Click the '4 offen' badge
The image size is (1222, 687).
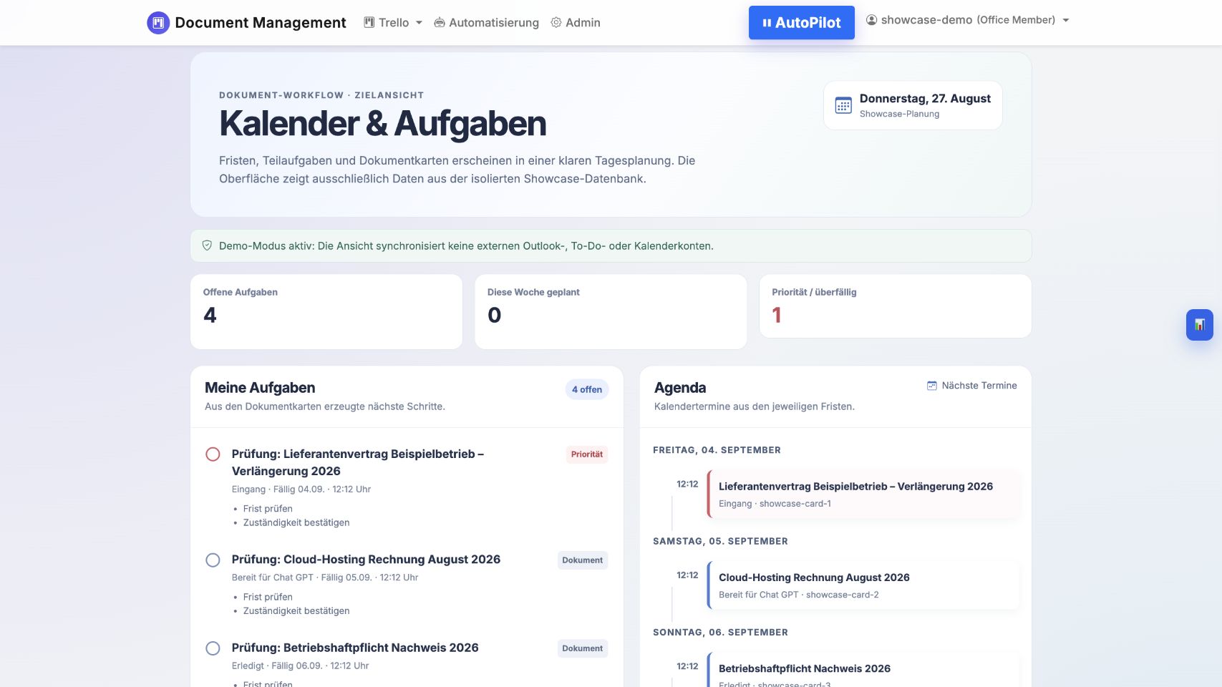[x=587, y=389]
